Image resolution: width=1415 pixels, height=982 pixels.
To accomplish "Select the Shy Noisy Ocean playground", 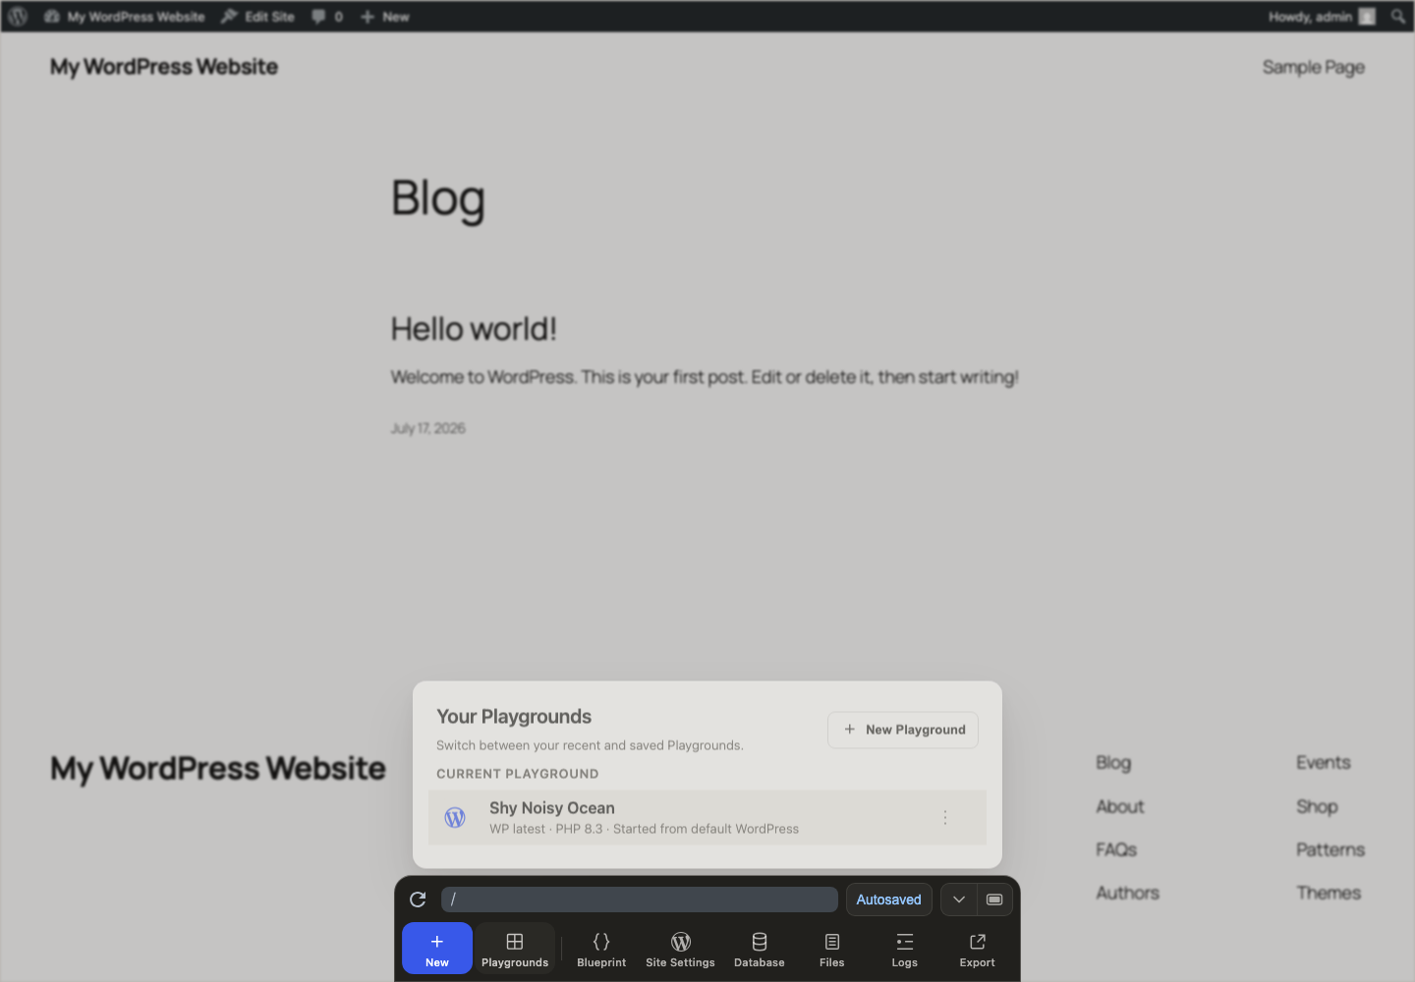I will (x=707, y=817).
